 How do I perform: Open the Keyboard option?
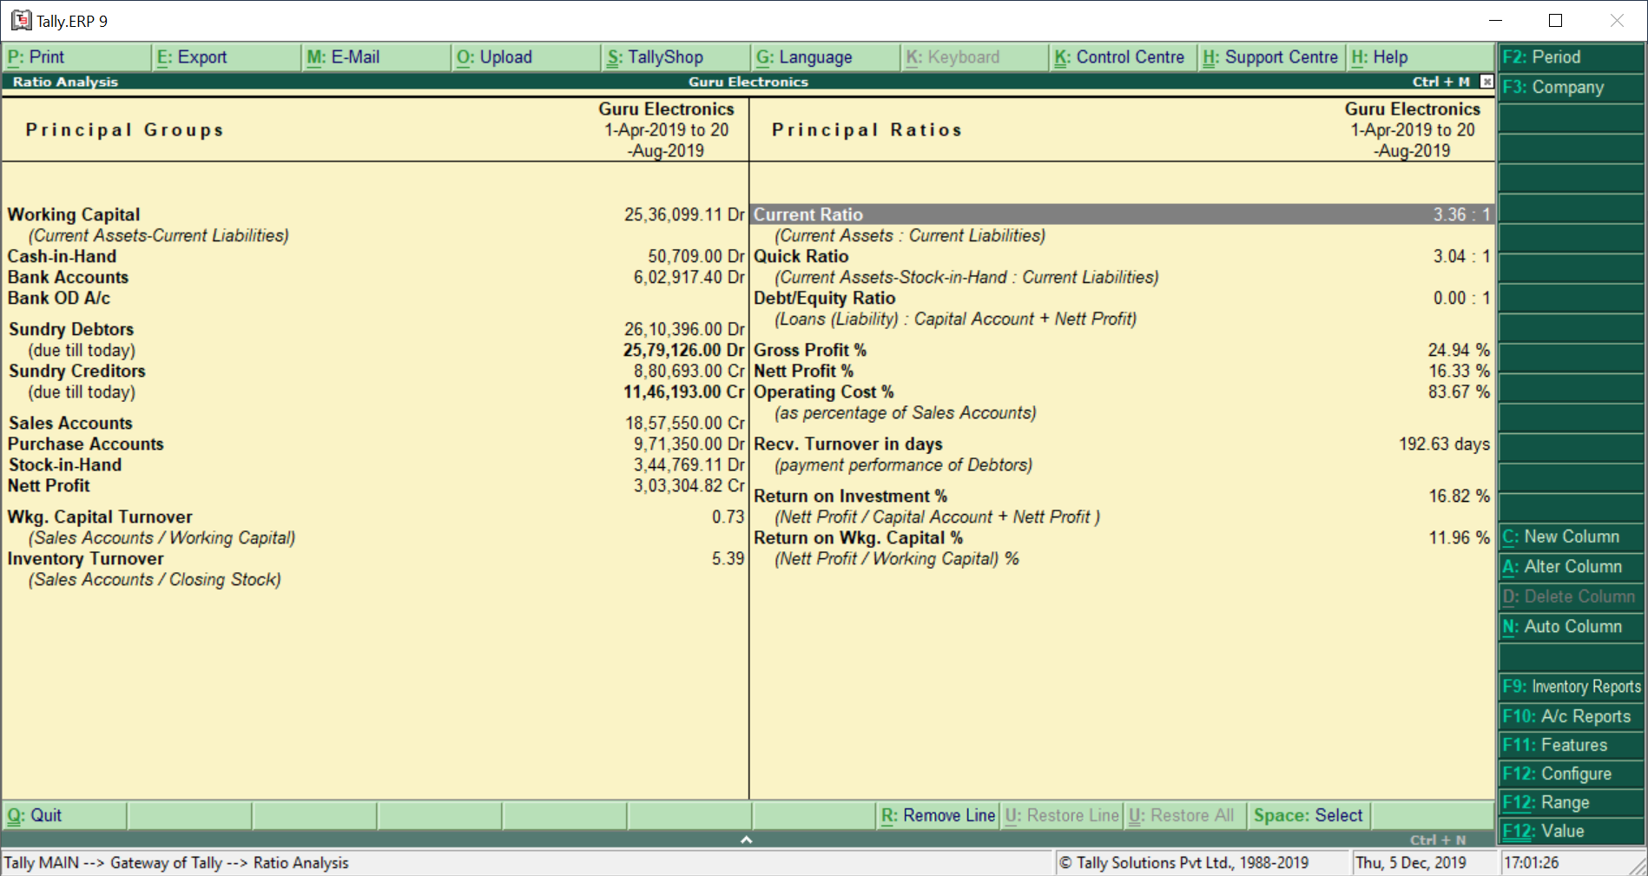(975, 57)
